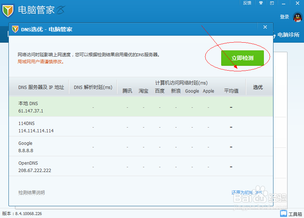Viewport: 304px width, 218px height.
Task: Click the DNS 服务器及 IP 地址 header
Action: [x=41, y=87]
